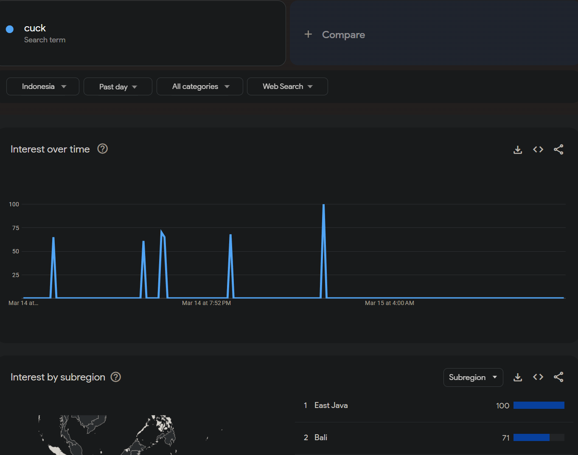Share the Interest by subregion panel

[558, 377]
